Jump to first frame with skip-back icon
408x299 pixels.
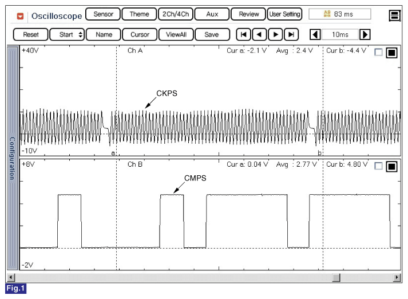244,34
